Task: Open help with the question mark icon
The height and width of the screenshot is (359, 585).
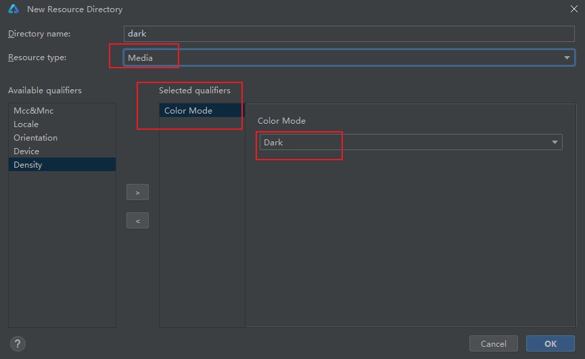Action: (18, 343)
